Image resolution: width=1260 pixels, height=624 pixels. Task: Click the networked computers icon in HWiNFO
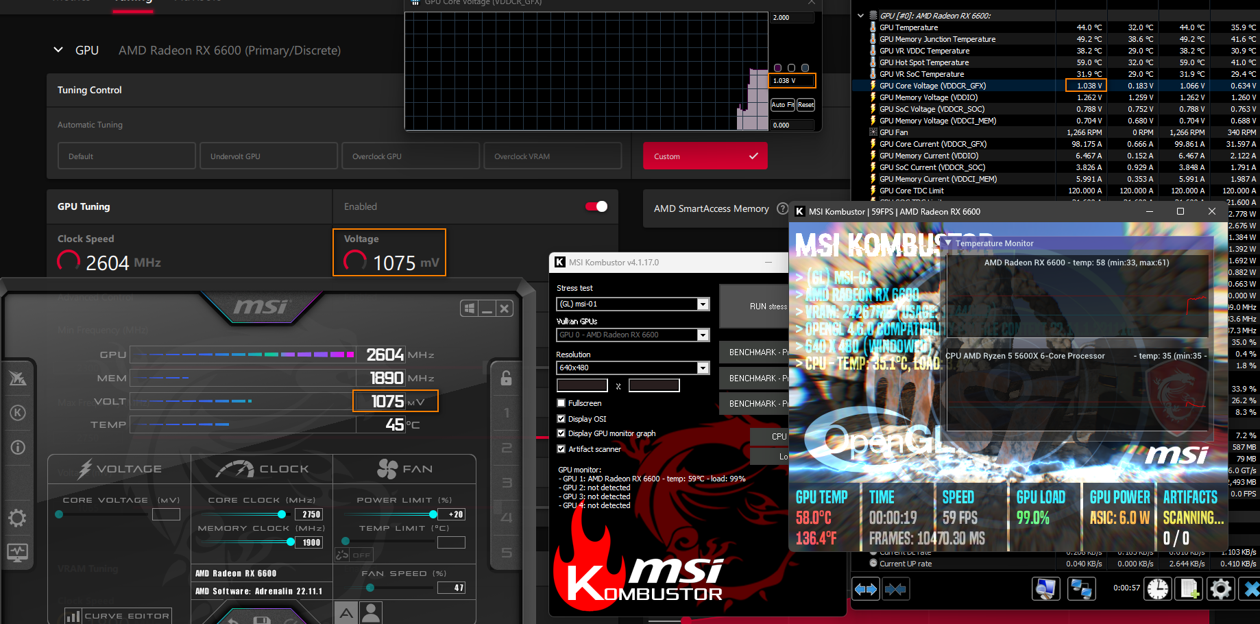coord(1082,589)
